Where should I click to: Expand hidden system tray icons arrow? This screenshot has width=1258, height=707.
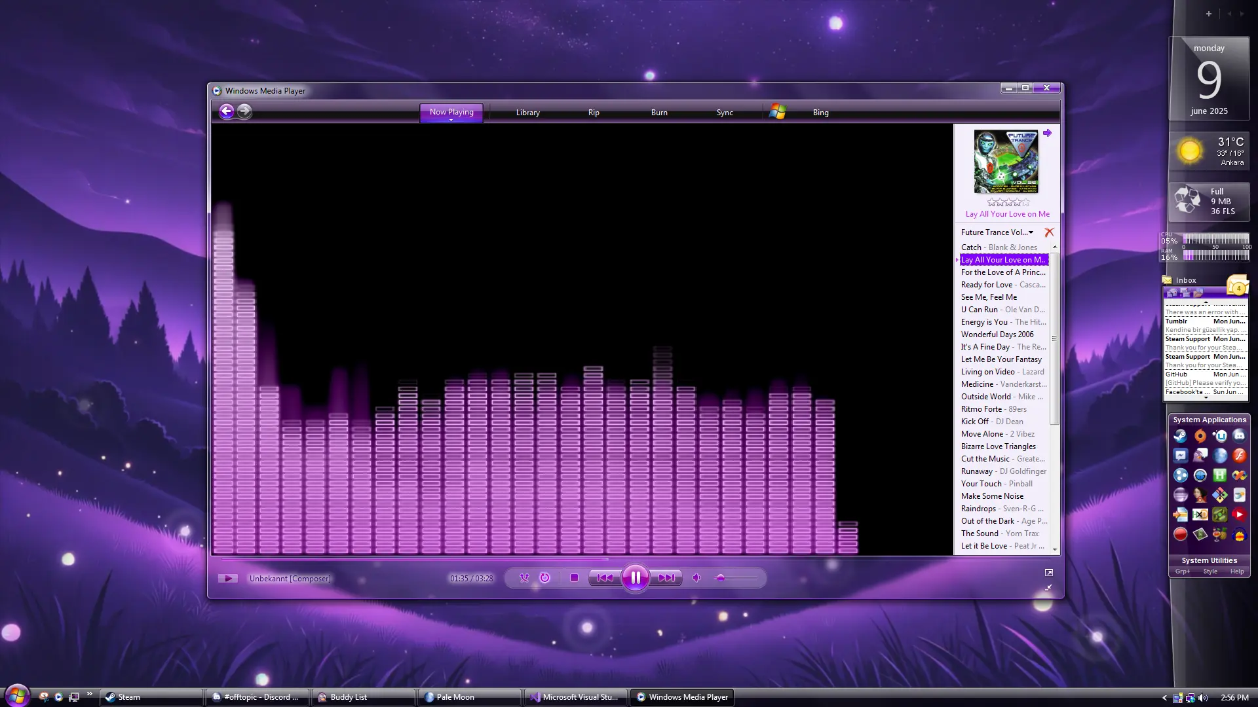(x=1164, y=698)
